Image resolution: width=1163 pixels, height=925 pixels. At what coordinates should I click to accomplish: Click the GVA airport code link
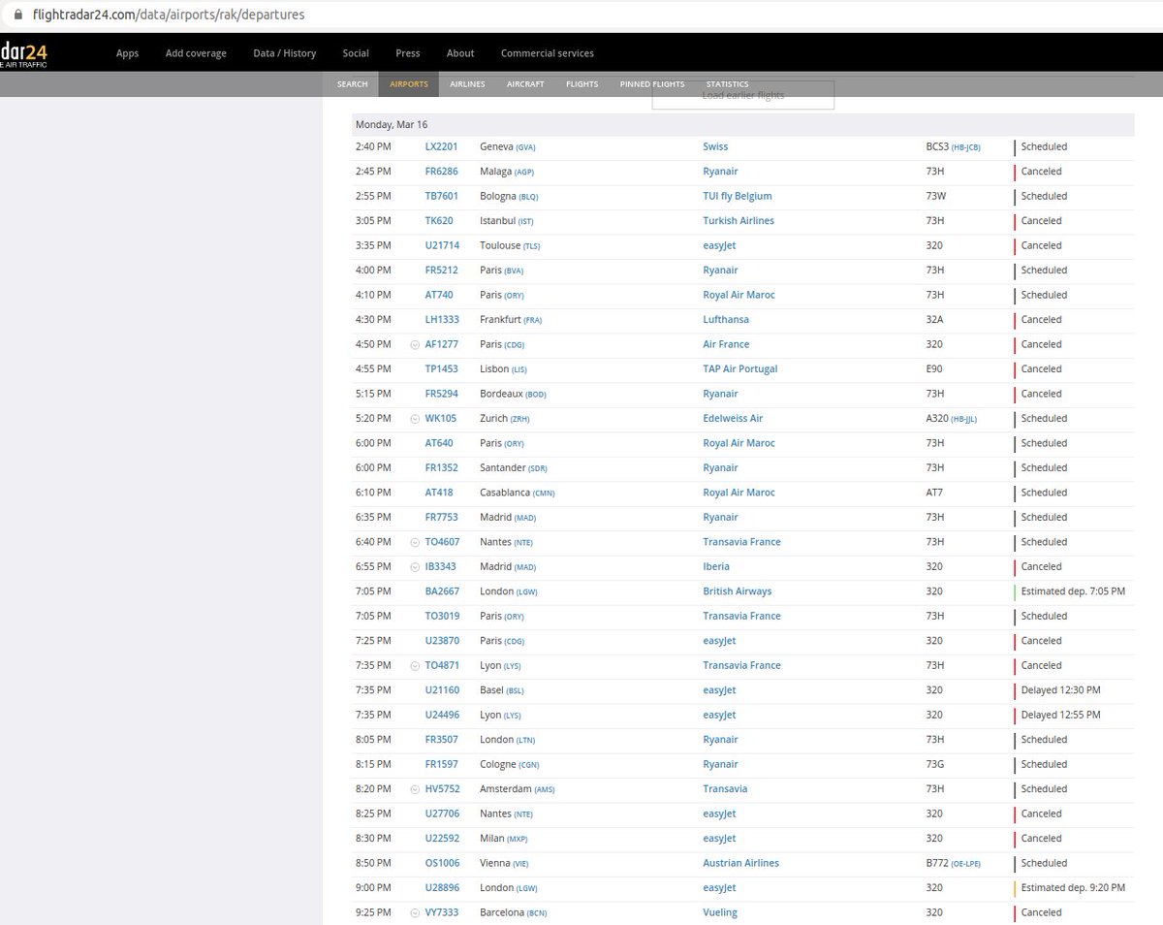(x=525, y=148)
